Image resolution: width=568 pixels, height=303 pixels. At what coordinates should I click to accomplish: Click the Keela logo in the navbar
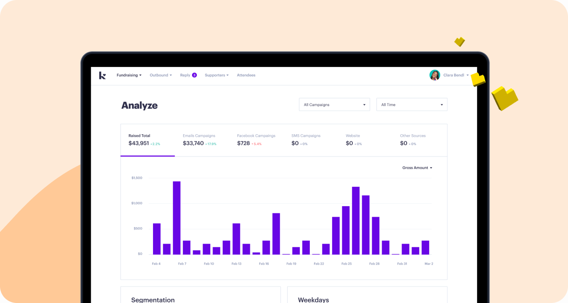click(x=102, y=75)
